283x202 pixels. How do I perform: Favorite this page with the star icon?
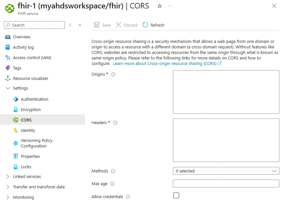coord(159,6)
